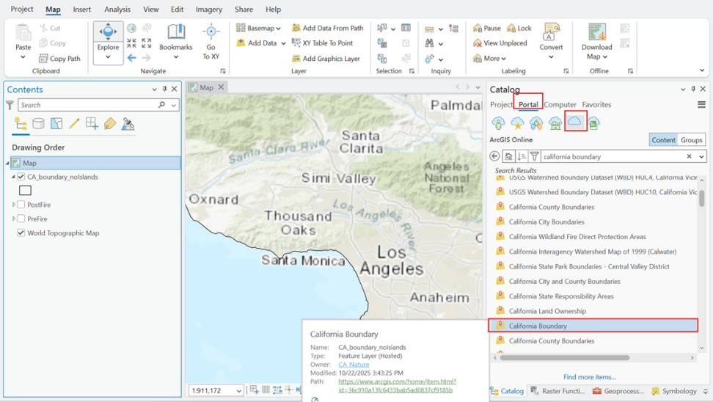Image resolution: width=713 pixels, height=402 pixels.
Task: Open the Analysis ribbon tab
Action: pos(117,9)
